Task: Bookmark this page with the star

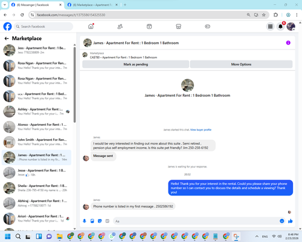Action: [x=264, y=15]
